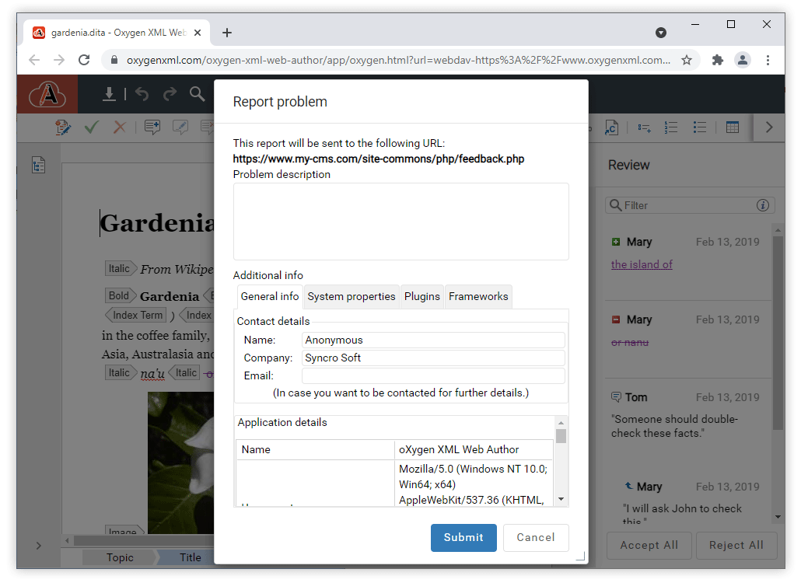
Task: View site information via the lock icon
Action: (114, 60)
